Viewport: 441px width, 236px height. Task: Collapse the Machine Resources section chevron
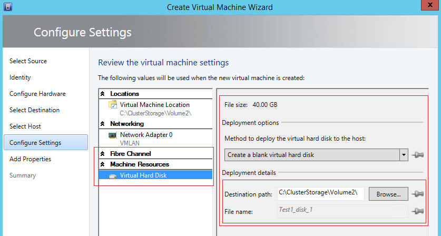103,164
